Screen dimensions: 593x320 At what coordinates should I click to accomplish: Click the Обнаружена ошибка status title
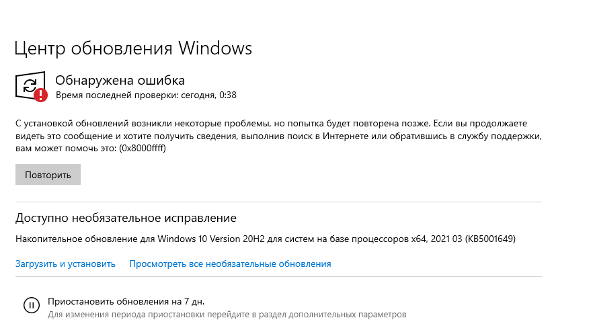point(120,81)
